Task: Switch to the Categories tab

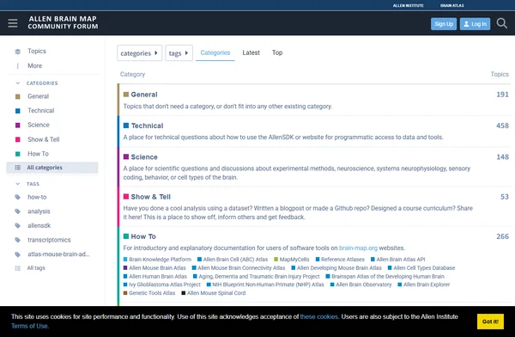Action: coord(215,52)
